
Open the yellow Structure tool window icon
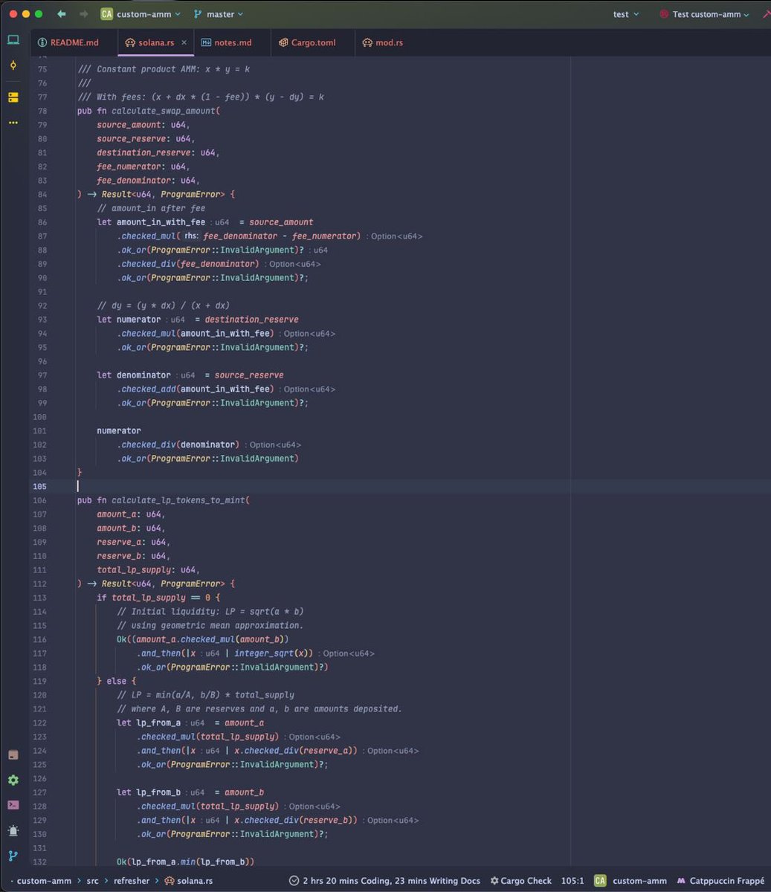coord(13,97)
